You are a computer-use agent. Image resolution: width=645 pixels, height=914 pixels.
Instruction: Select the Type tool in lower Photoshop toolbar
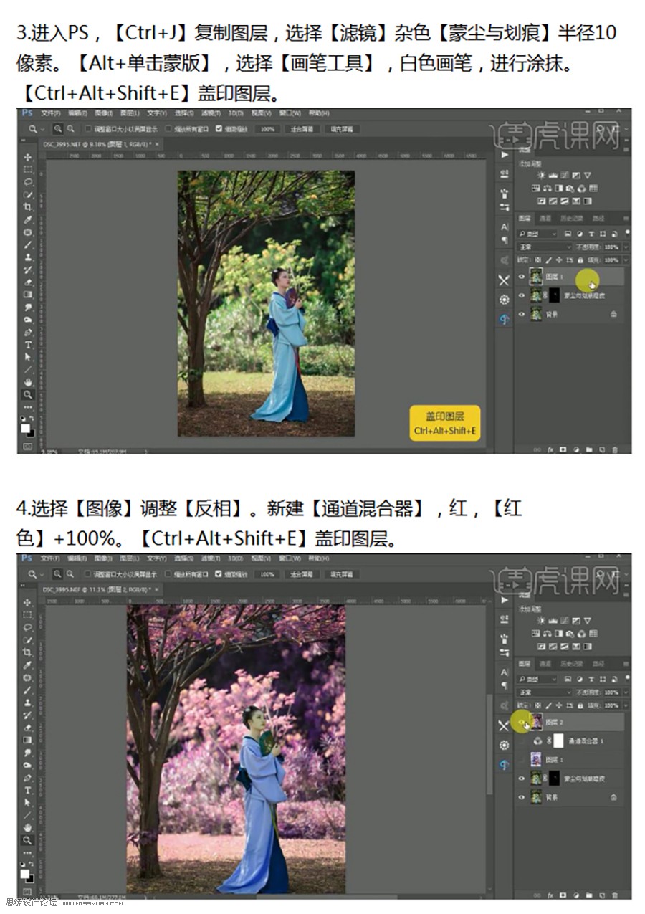pos(28,790)
